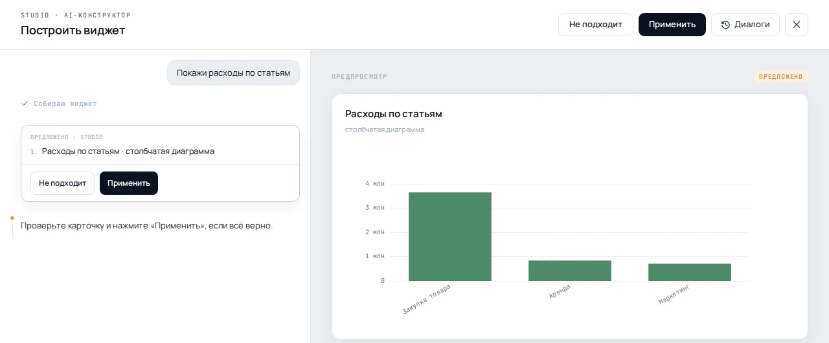Click the "Закупка товара" bar
829x343 pixels.
pyautogui.click(x=450, y=236)
